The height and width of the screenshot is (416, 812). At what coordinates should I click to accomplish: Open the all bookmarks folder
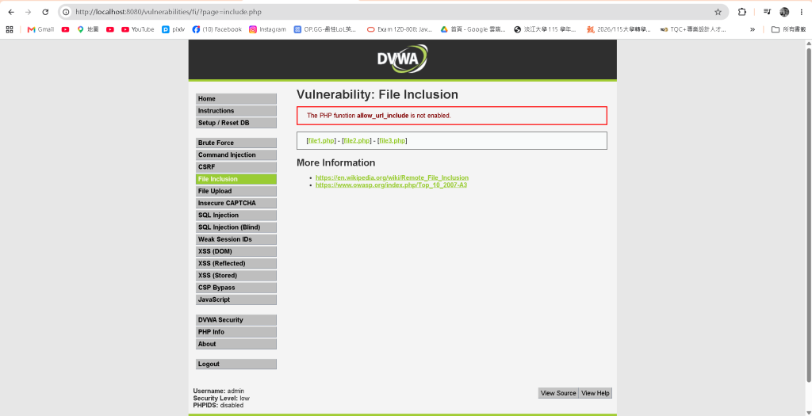pos(789,29)
